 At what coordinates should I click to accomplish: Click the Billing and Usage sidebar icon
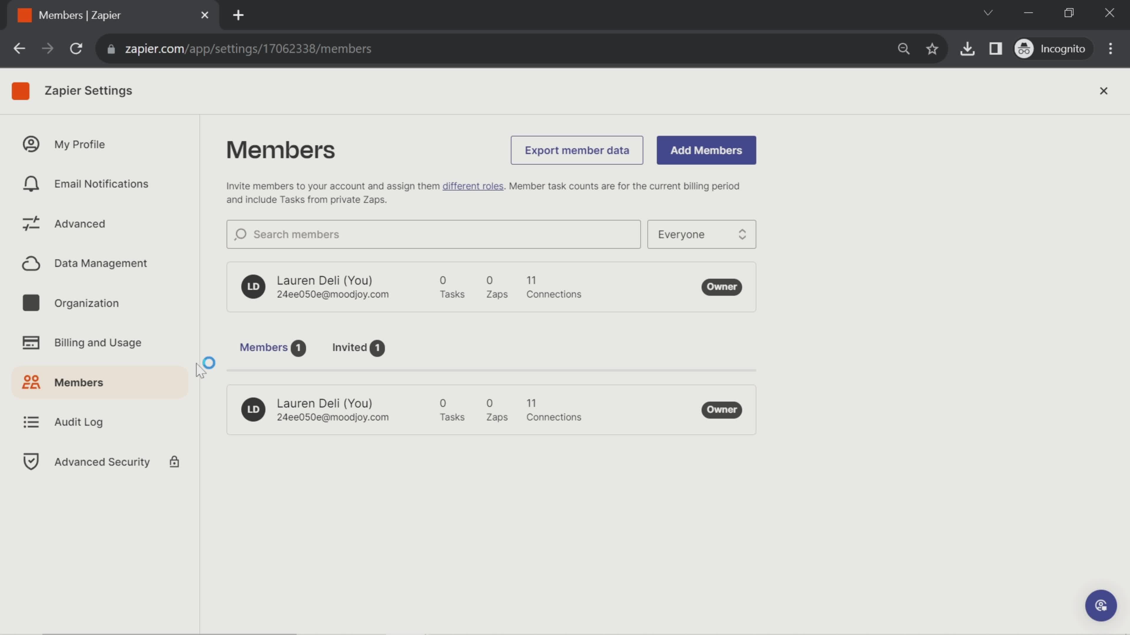[31, 342]
